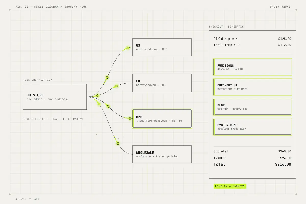Click the $112.00 price
Screen dimensions: 306x204
pyautogui.click(x=285, y=45)
